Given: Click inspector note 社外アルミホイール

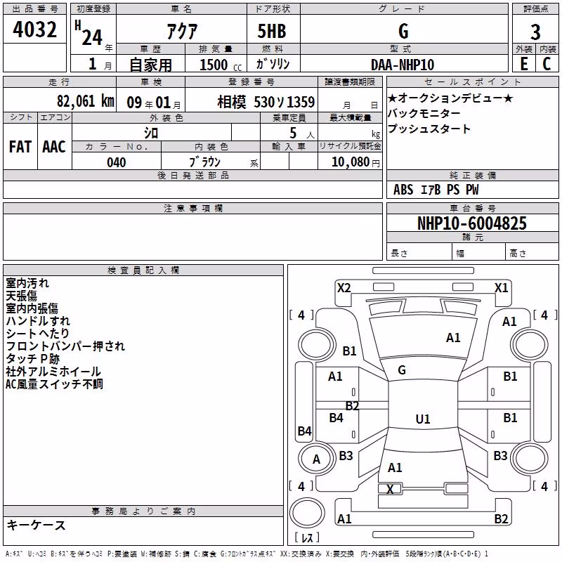Looking at the screenshot, I should (x=53, y=372).
